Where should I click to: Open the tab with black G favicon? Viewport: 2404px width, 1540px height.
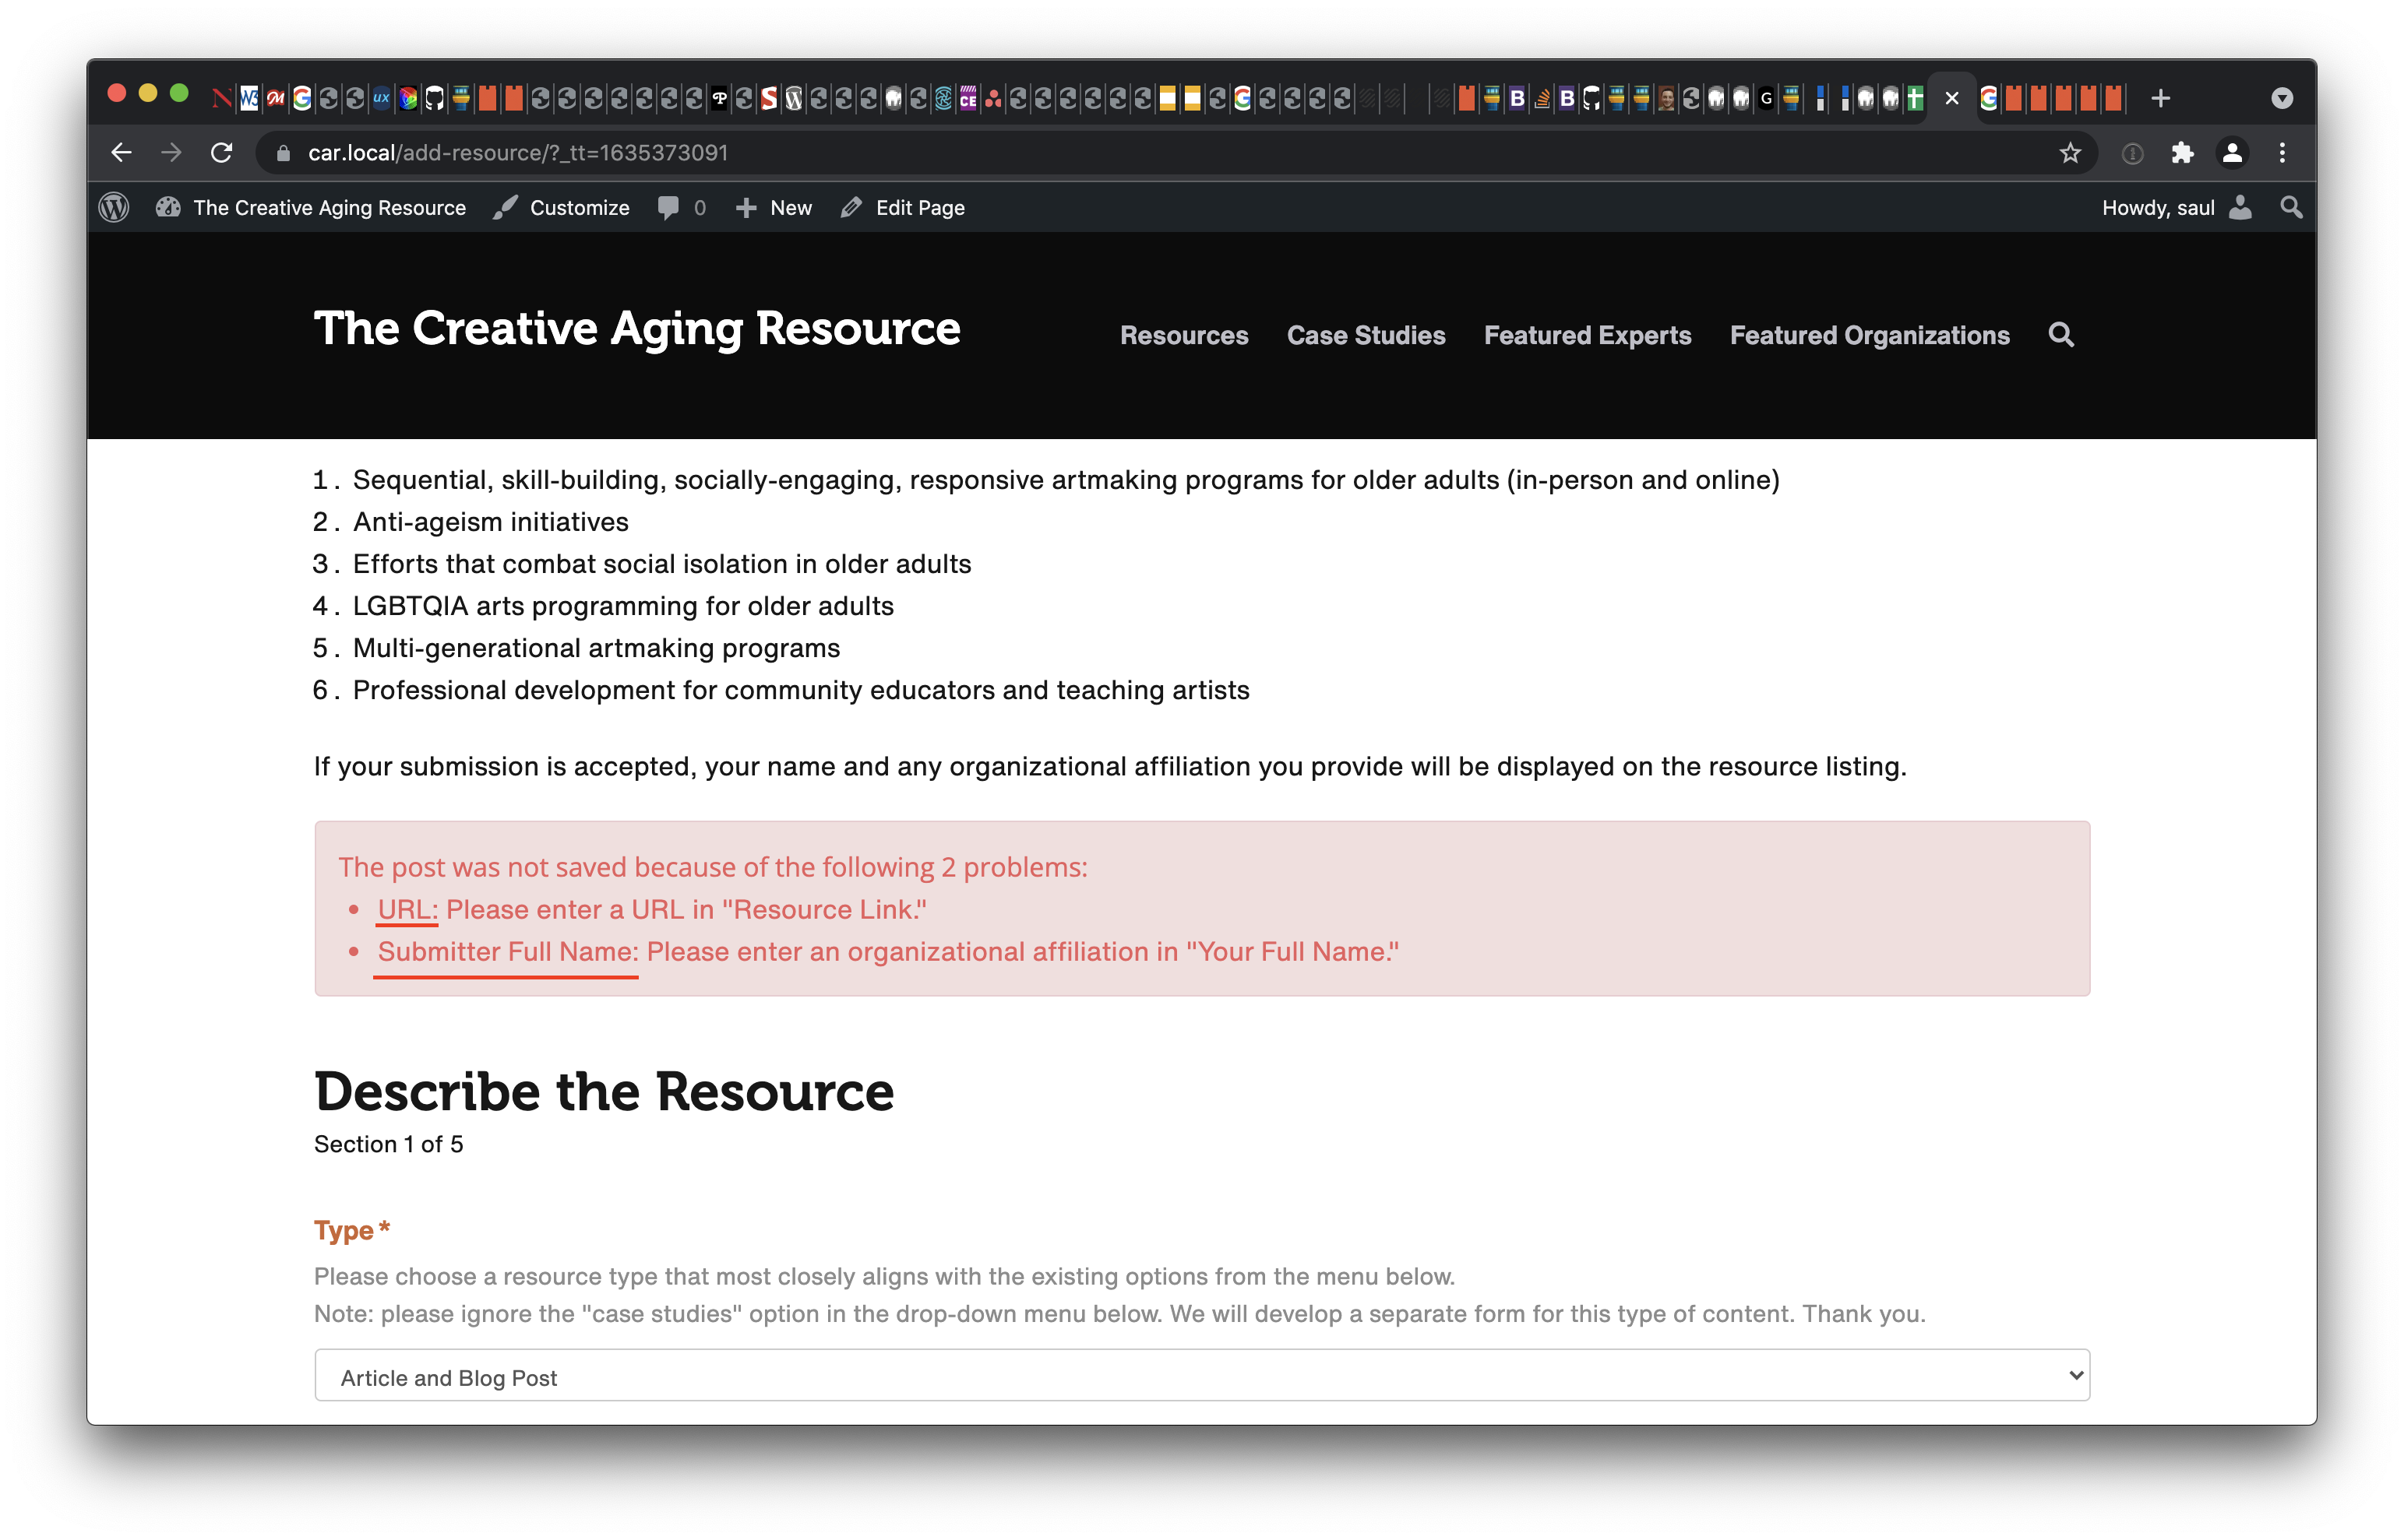[x=1766, y=98]
